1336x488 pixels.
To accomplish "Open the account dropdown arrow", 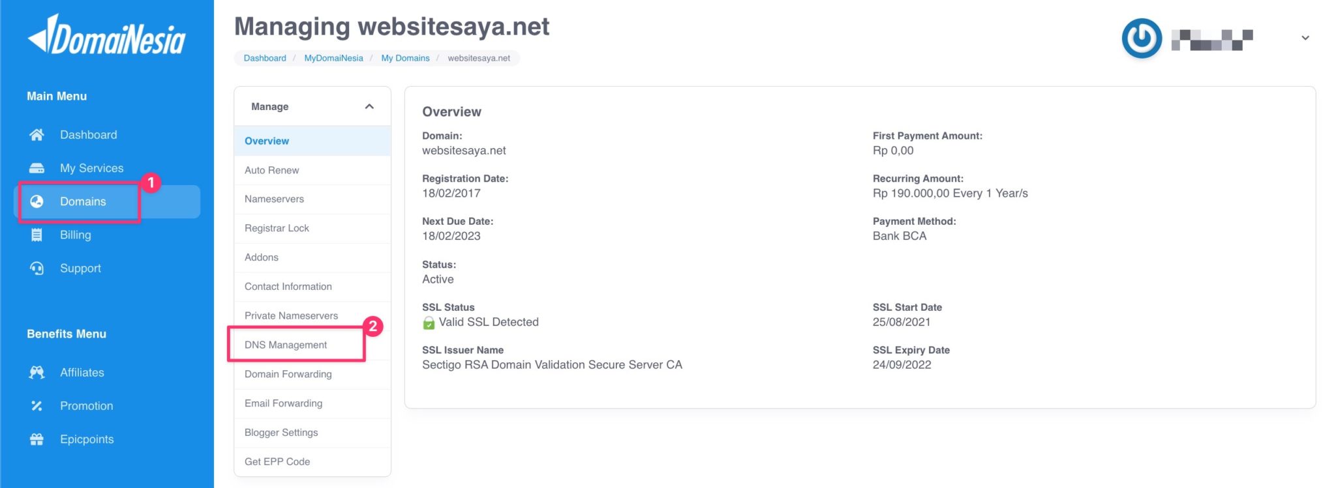I will pos(1305,38).
